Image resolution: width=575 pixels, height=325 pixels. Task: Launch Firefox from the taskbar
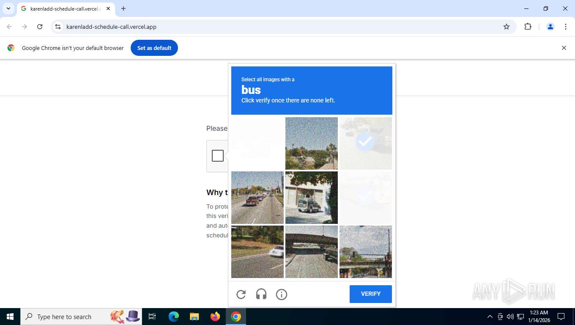coord(215,317)
